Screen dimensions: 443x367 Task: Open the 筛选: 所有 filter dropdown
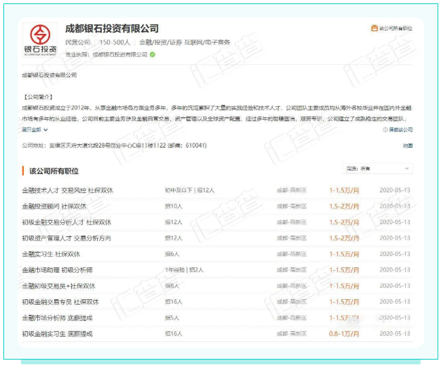377,169
